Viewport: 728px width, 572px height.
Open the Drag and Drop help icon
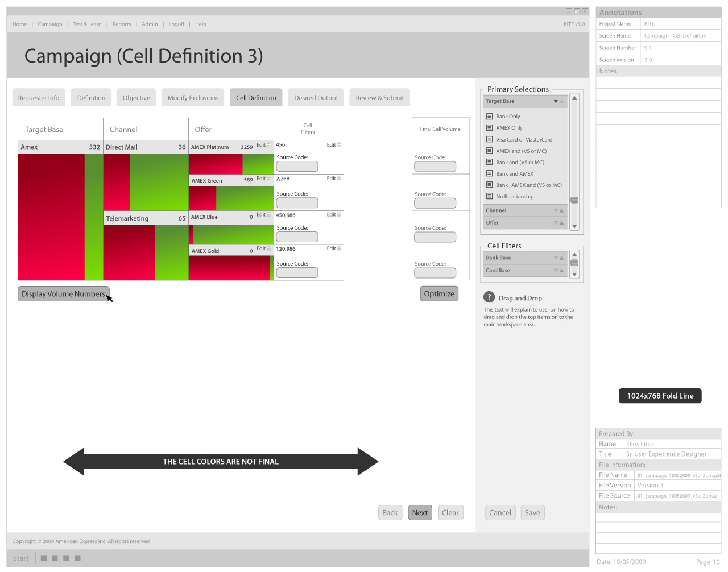point(489,297)
